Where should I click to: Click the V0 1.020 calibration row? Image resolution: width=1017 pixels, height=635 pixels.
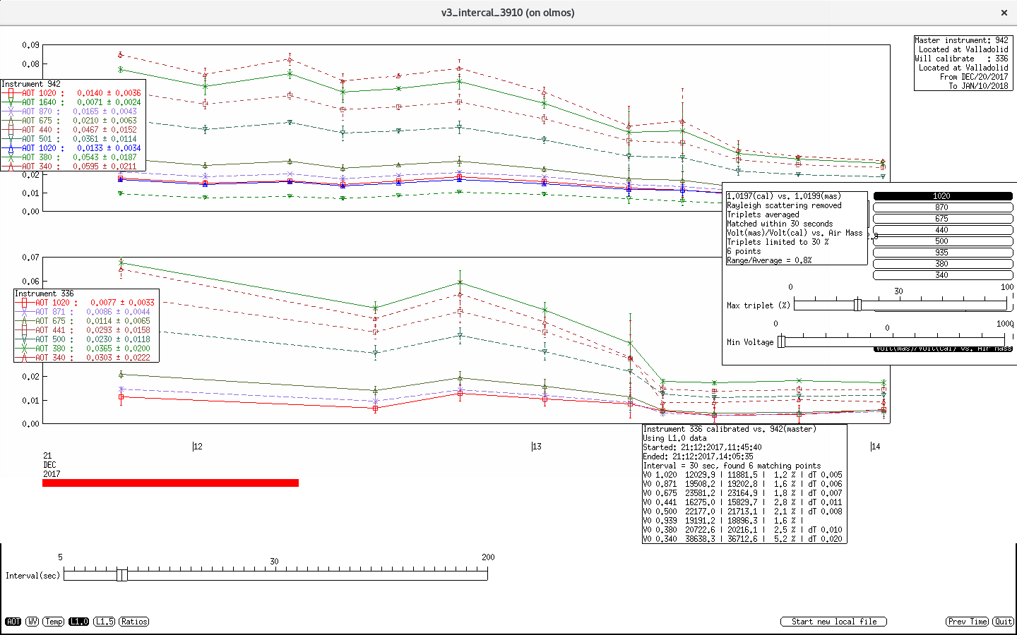(743, 475)
